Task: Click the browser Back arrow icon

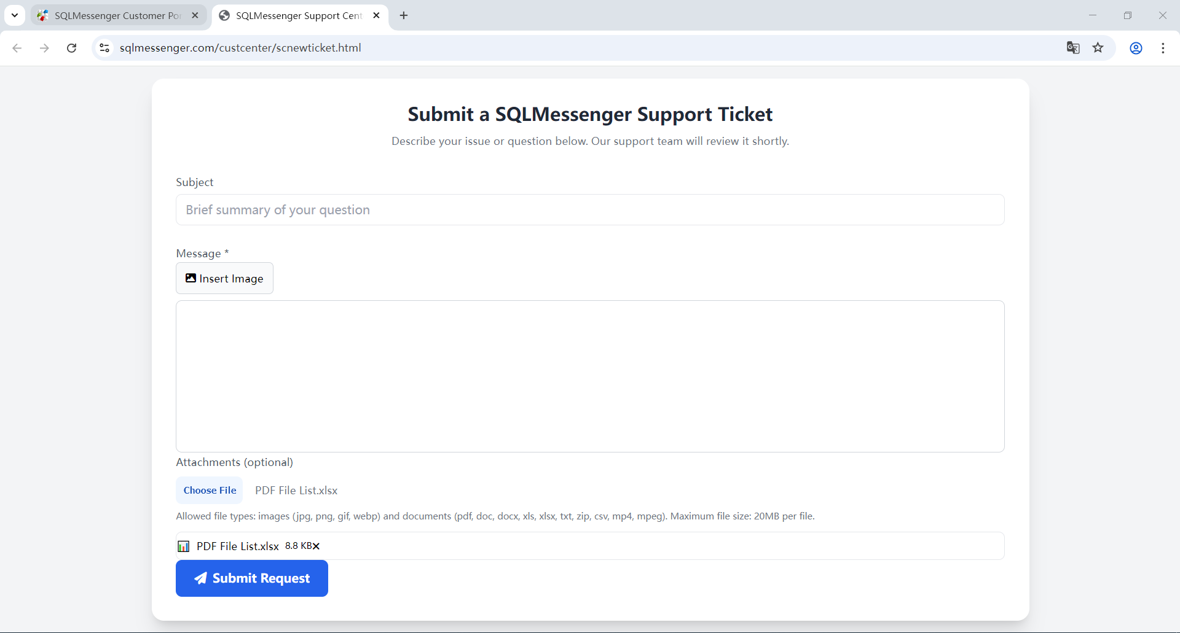Action: (17, 48)
